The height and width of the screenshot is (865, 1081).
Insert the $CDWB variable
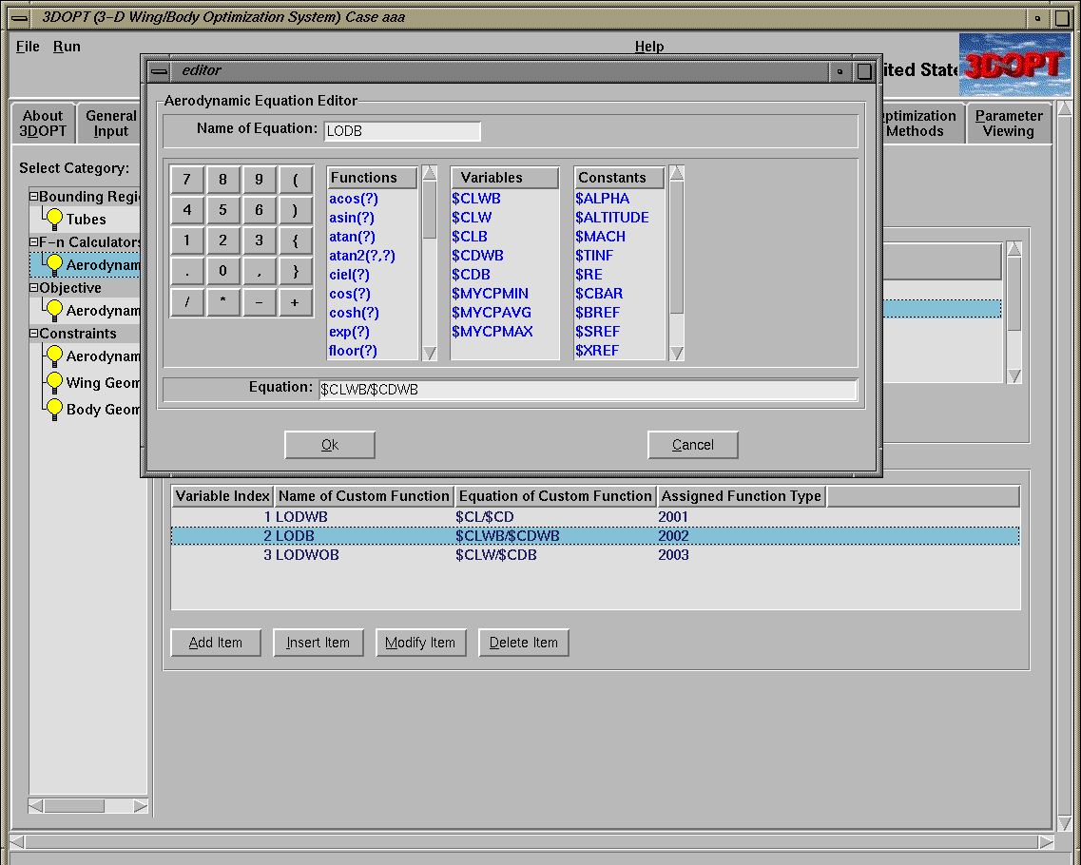[478, 256]
